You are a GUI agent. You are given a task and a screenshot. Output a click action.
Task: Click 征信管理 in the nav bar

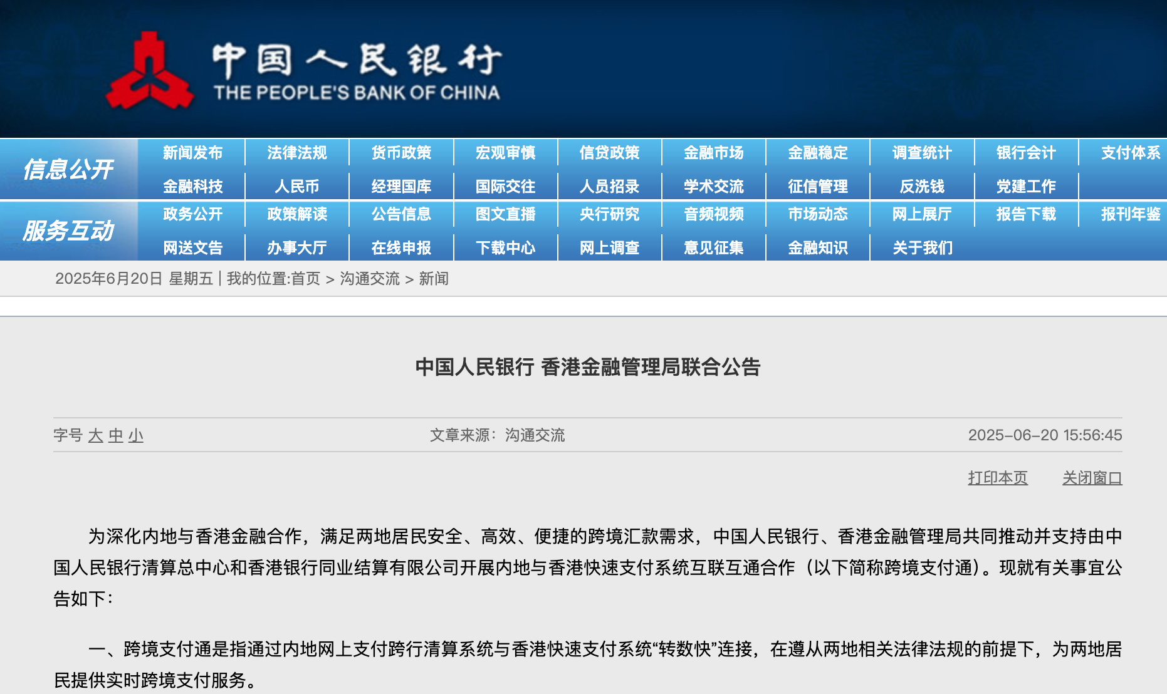click(x=817, y=187)
